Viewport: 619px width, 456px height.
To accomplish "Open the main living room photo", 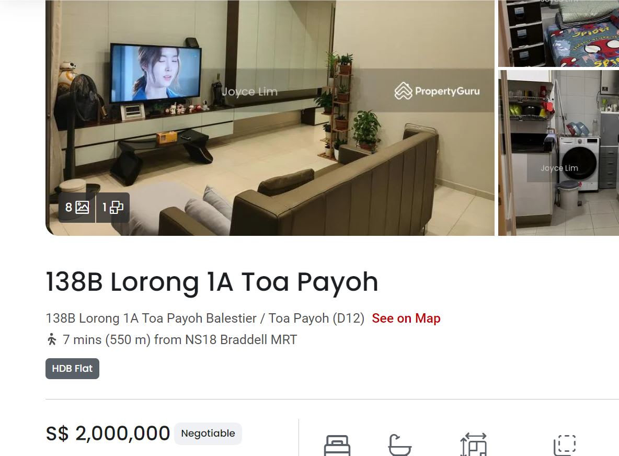I will 270,118.
